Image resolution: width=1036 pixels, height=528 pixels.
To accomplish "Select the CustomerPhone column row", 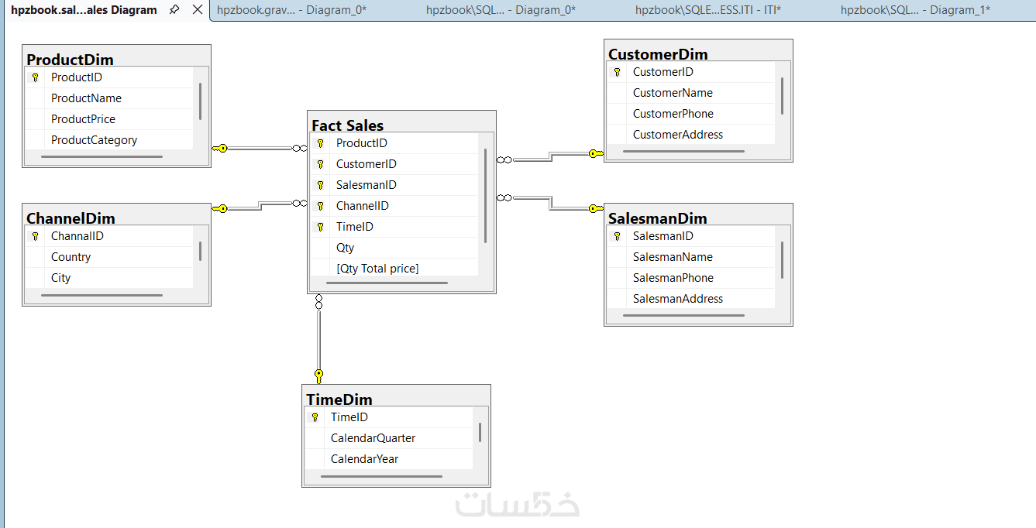I will point(690,114).
